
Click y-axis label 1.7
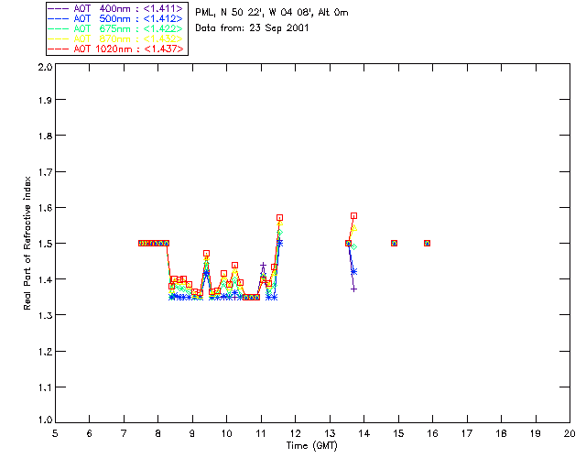pos(45,172)
